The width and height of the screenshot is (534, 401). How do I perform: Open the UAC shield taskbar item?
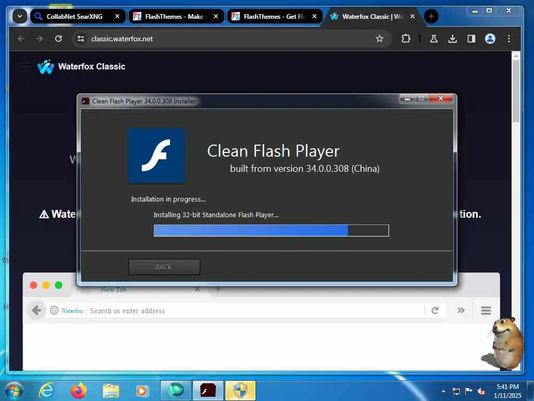[x=240, y=391]
